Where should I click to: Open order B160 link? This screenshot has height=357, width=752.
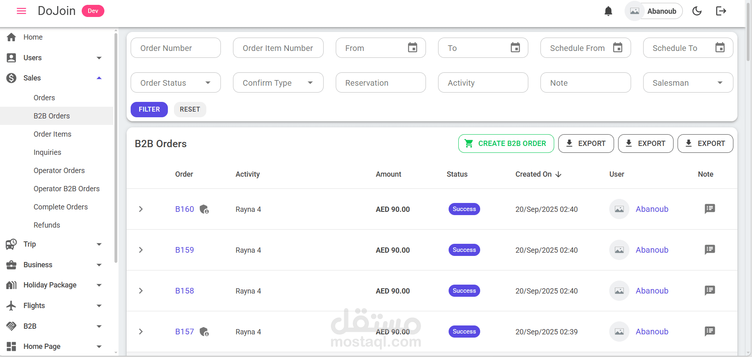[x=184, y=209]
